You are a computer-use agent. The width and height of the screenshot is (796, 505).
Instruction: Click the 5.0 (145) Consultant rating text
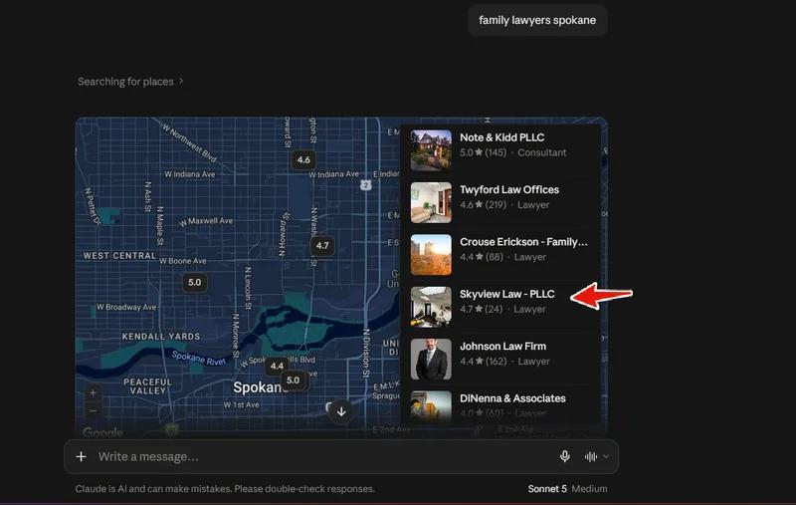point(512,152)
